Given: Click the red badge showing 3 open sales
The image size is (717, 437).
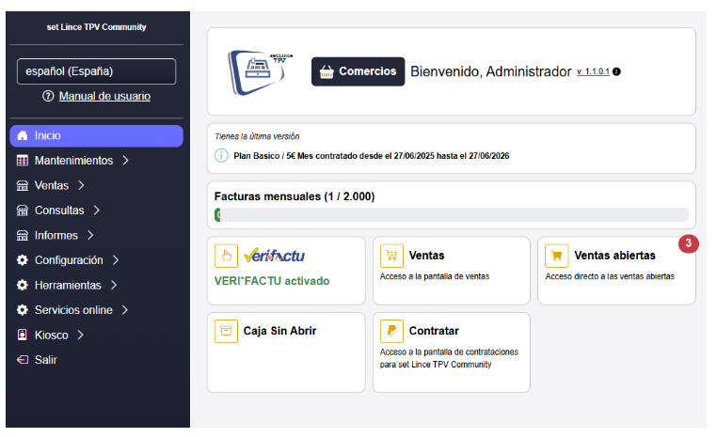Looking at the screenshot, I should (688, 243).
